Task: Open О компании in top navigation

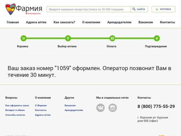Action: 91,22
